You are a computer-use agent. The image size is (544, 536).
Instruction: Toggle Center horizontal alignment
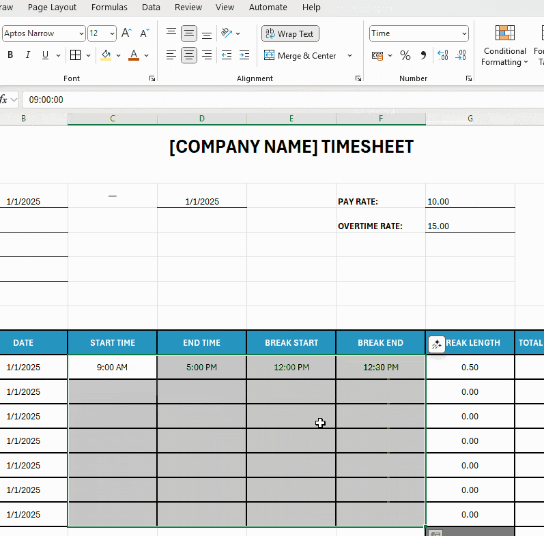pyautogui.click(x=189, y=55)
